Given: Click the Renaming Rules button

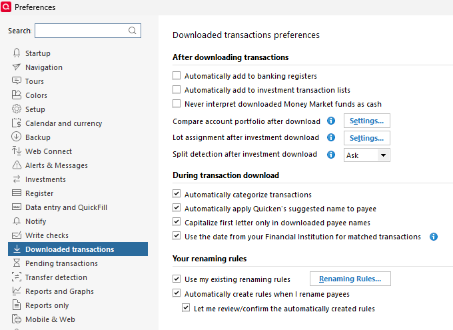Looking at the screenshot, I should [x=350, y=279].
